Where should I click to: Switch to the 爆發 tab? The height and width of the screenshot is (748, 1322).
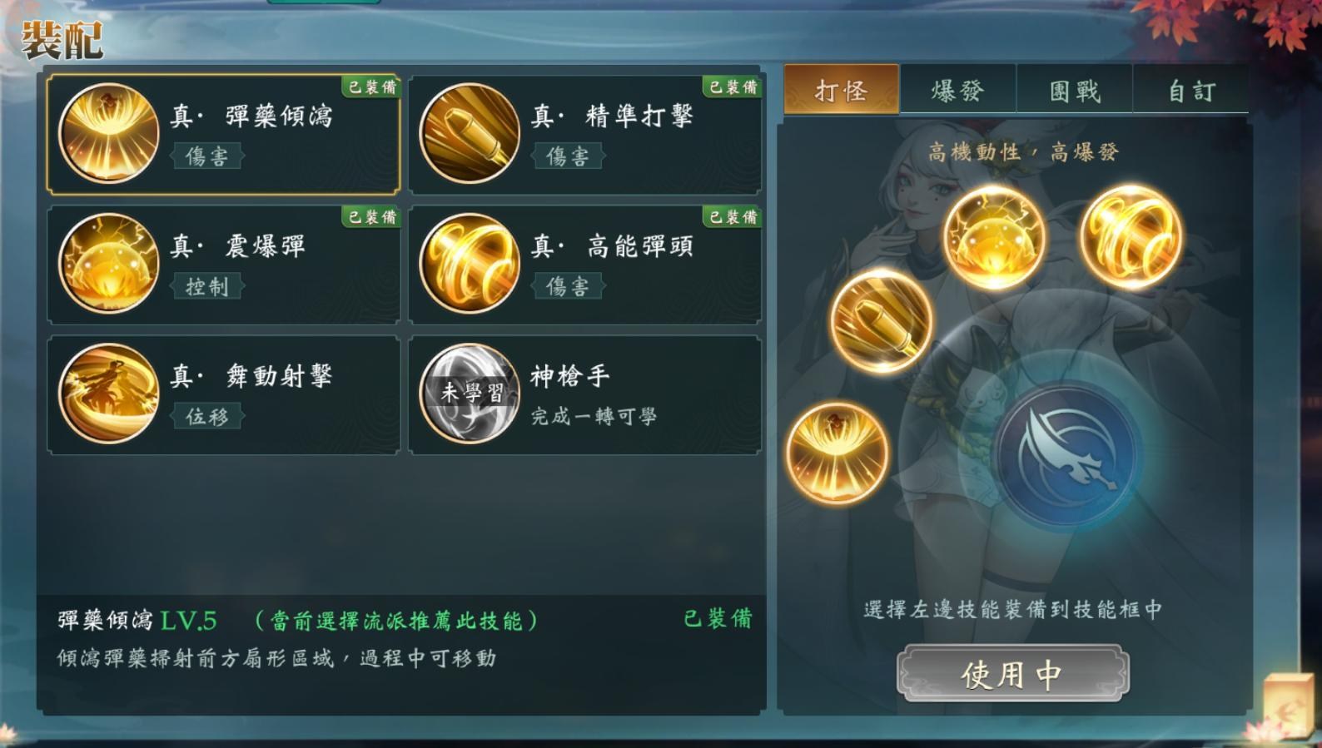click(x=957, y=90)
